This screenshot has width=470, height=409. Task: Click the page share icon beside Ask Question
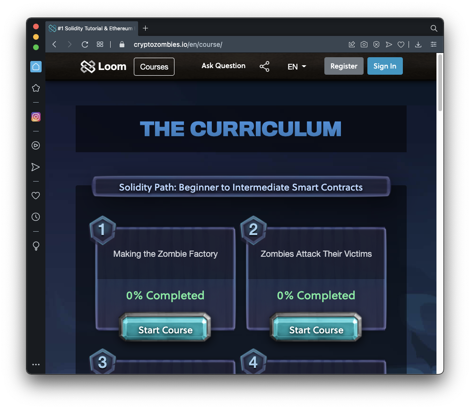coord(264,67)
